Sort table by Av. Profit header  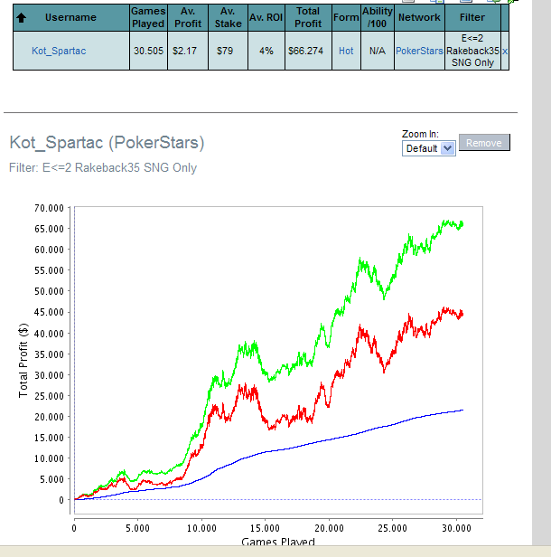point(188,17)
